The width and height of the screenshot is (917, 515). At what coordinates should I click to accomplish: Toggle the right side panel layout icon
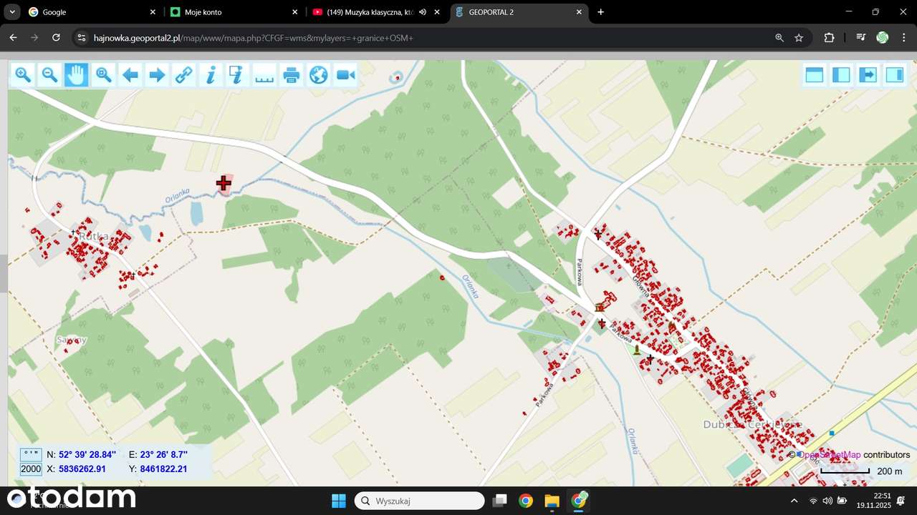point(895,74)
